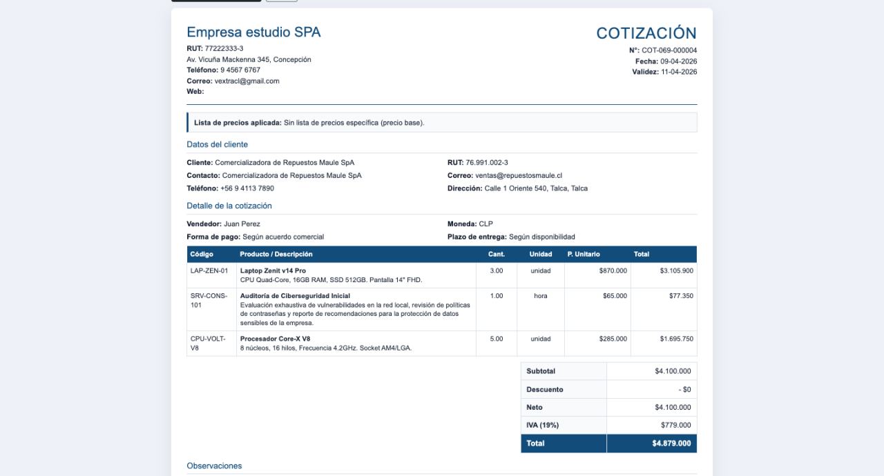Click the Contacto line for Repuestos Maule SpA
The image size is (884, 476).
click(x=274, y=175)
